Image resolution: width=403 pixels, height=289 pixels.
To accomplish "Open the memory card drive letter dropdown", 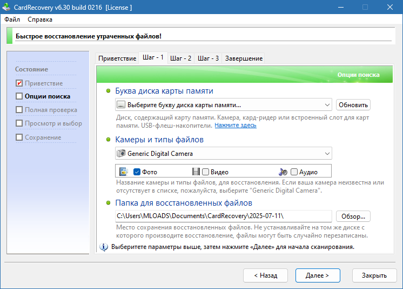I will coord(223,105).
